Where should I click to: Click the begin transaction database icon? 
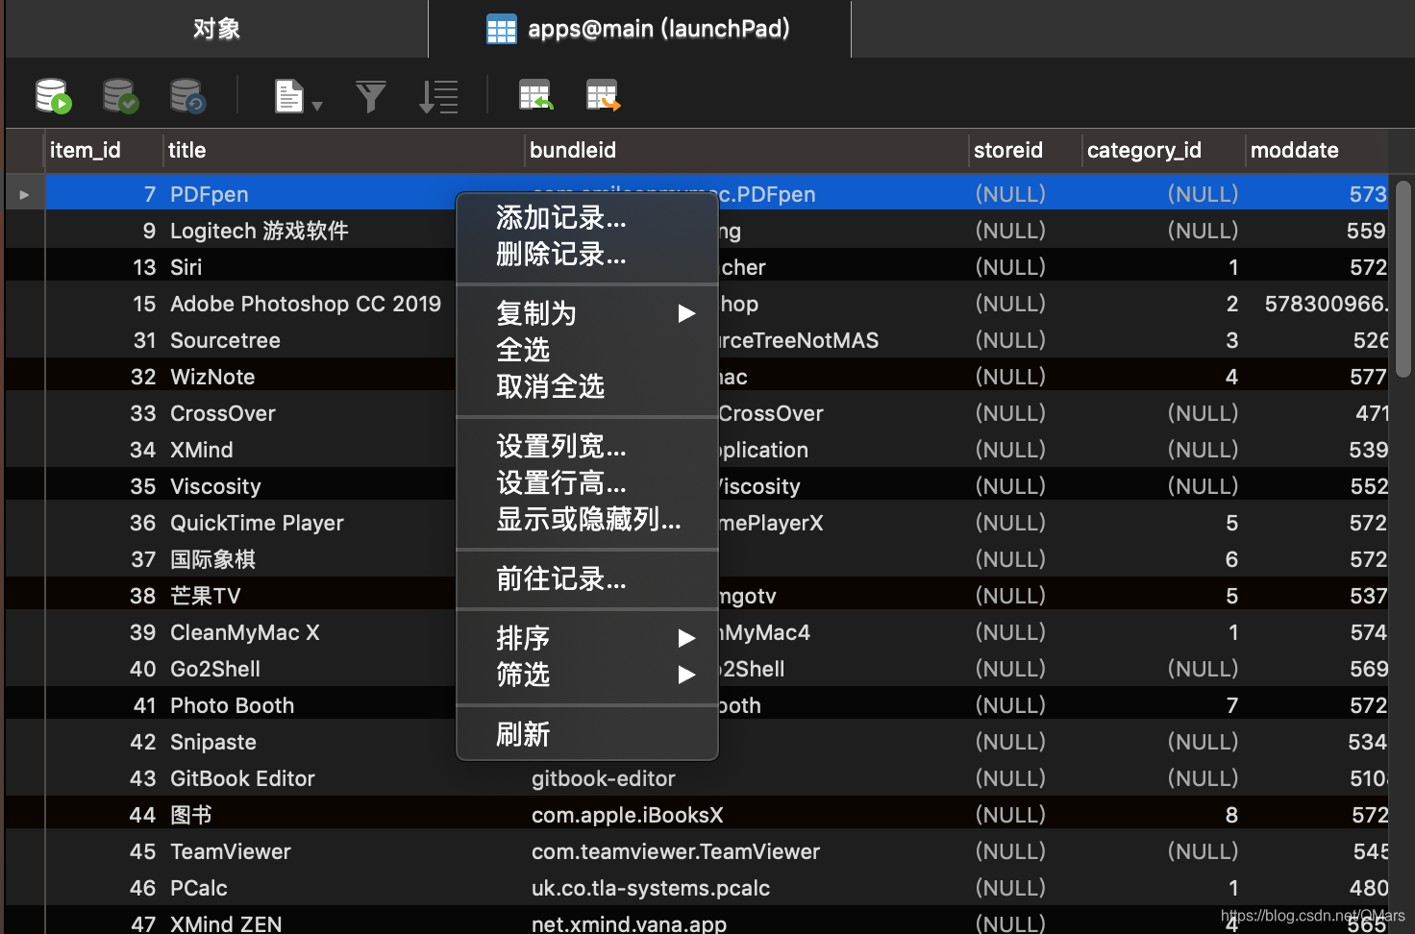tap(53, 96)
